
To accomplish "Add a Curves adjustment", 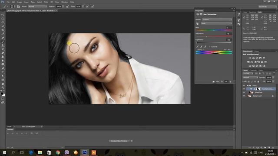I will tap(257, 58).
